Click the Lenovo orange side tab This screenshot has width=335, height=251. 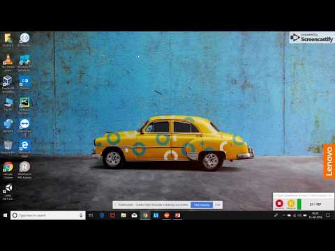click(x=329, y=161)
